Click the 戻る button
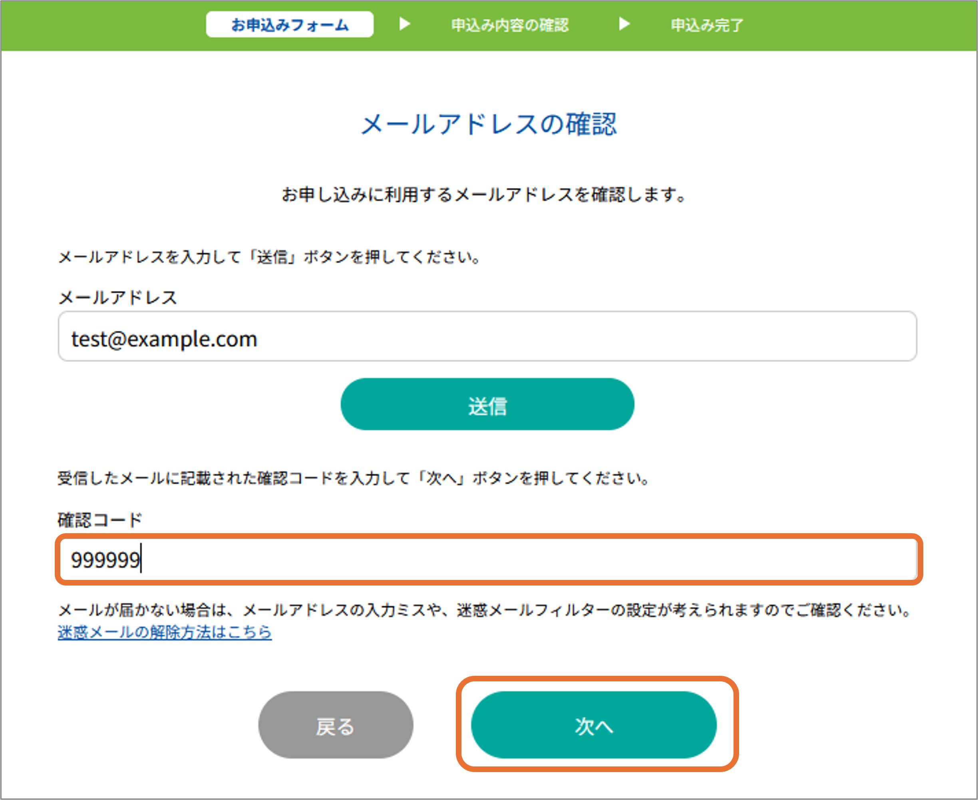Screen dimensions: 978x800 (336, 725)
